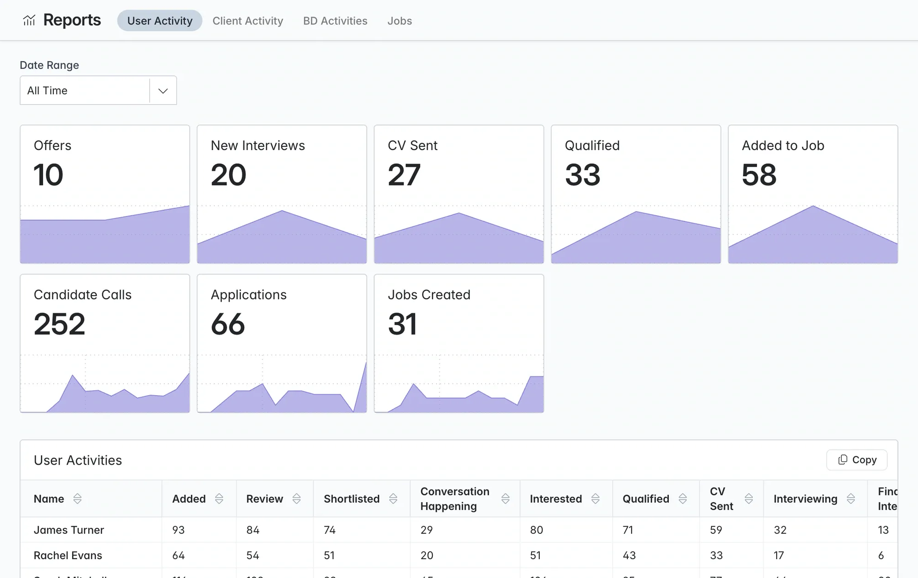918x578 pixels.
Task: Open the New Interviews stat card
Action: [x=282, y=194]
